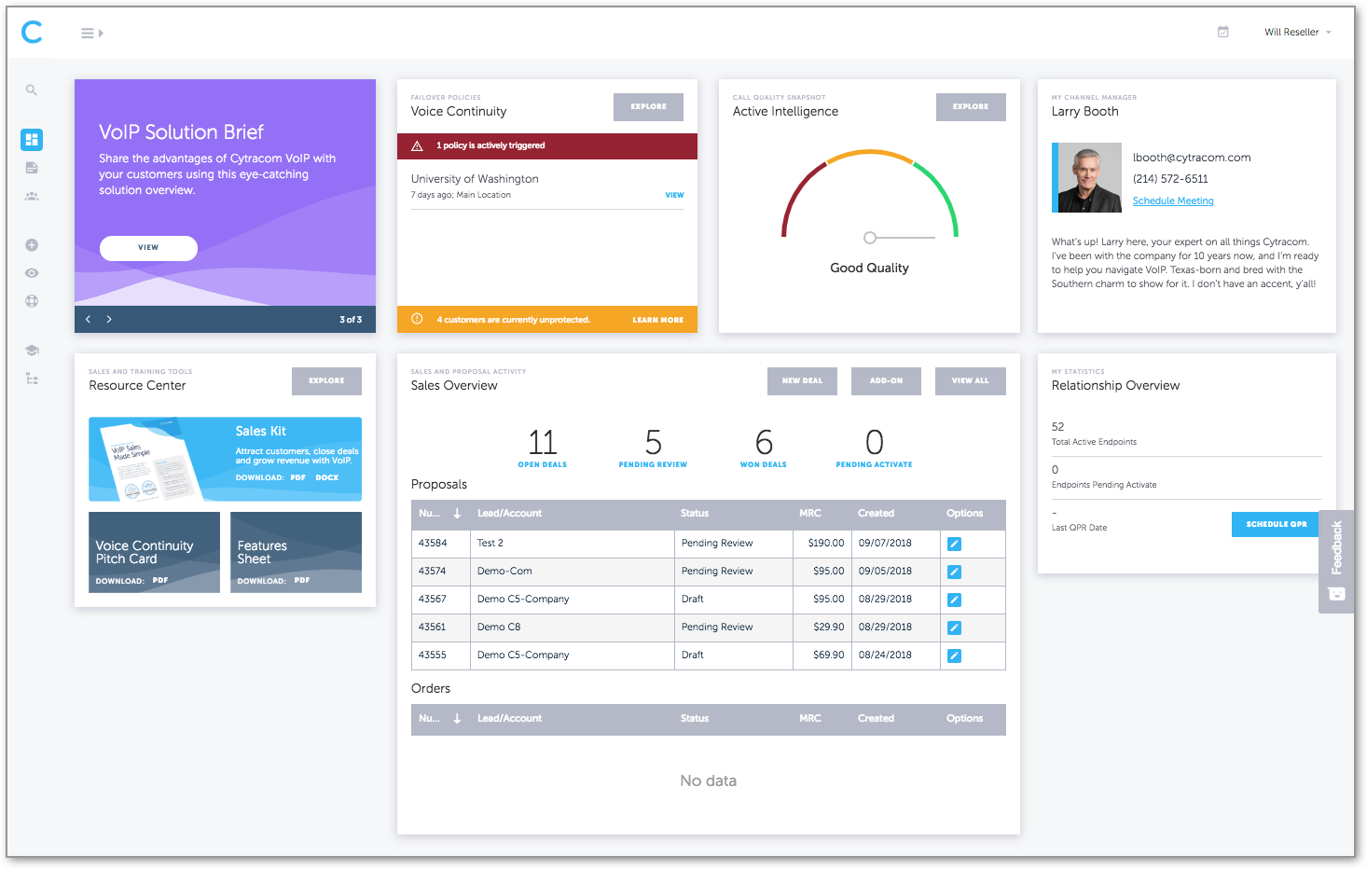View the VoIP Solution Brief
1367x869 pixels.
click(148, 248)
